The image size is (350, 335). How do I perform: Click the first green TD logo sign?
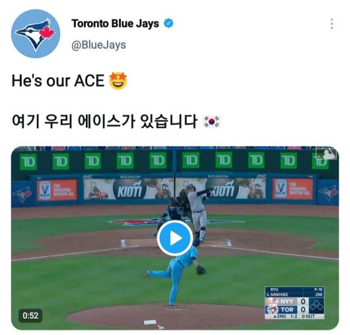(28, 162)
